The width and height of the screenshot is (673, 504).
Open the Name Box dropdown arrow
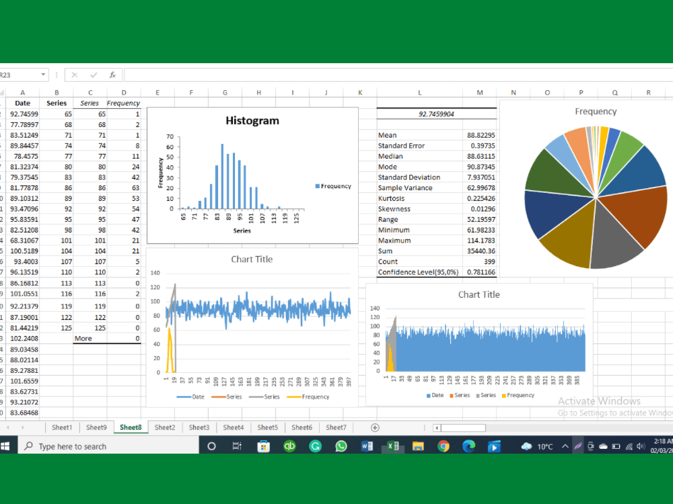(x=42, y=75)
